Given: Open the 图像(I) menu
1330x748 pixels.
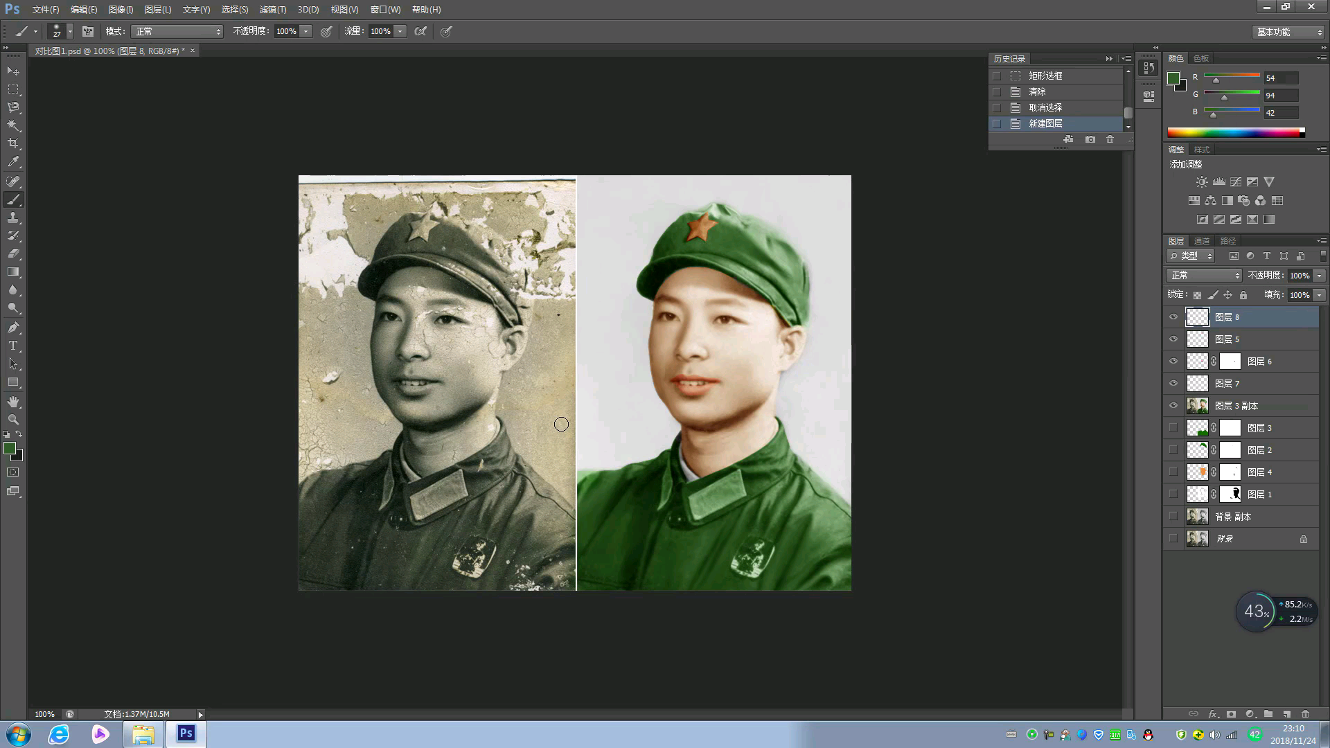Looking at the screenshot, I should click(x=121, y=10).
